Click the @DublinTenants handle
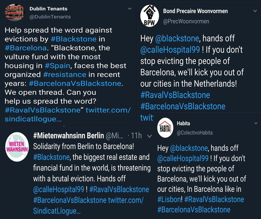Viewport: 261px width, 219px height. pos(50,17)
